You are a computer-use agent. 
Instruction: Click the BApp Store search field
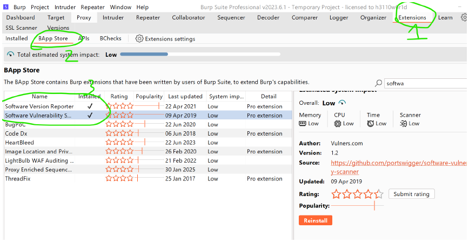426,83
